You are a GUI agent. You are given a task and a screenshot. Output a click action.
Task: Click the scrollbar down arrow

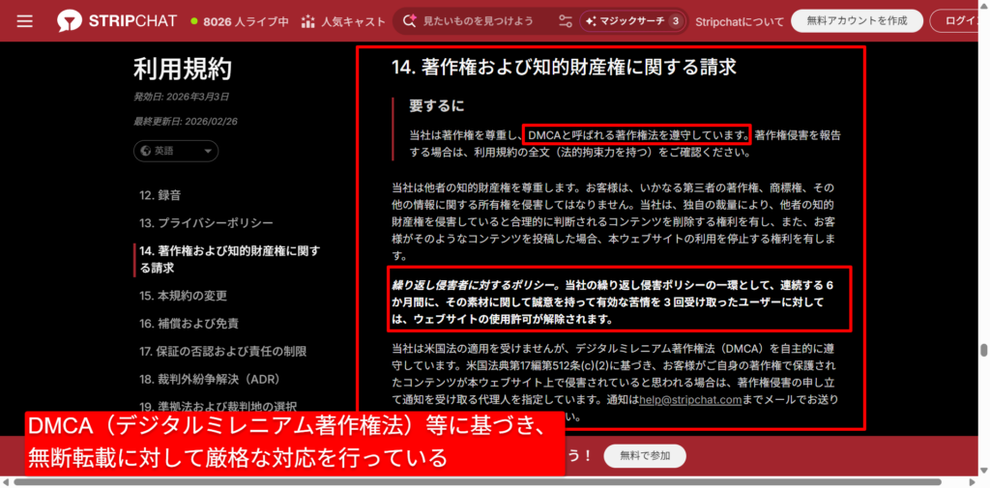point(983,471)
